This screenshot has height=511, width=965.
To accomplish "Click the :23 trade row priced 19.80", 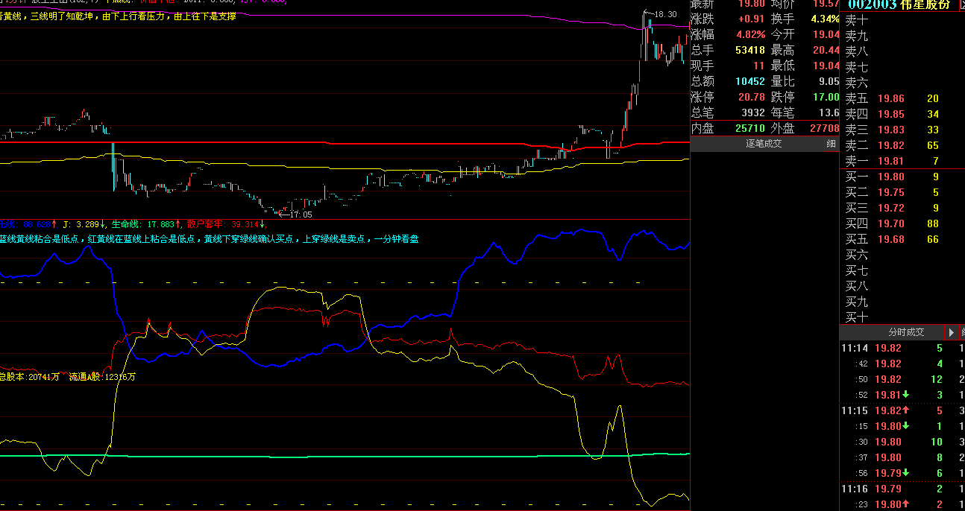I will click(x=902, y=504).
